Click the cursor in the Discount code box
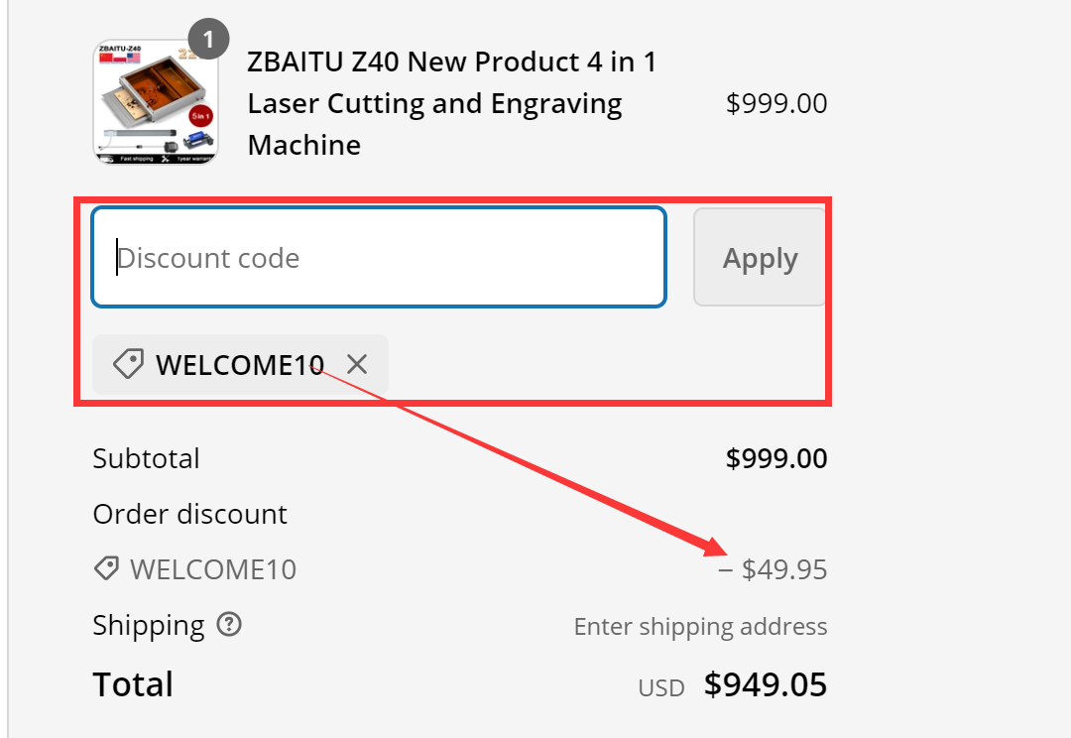The height and width of the screenshot is (738, 1071). pyautogui.click(x=119, y=257)
